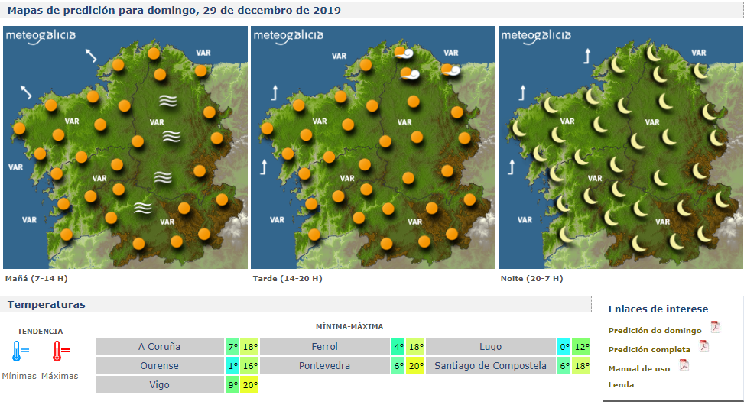Click the TENDENCIA label
The width and height of the screenshot is (744, 408).
coord(41,332)
